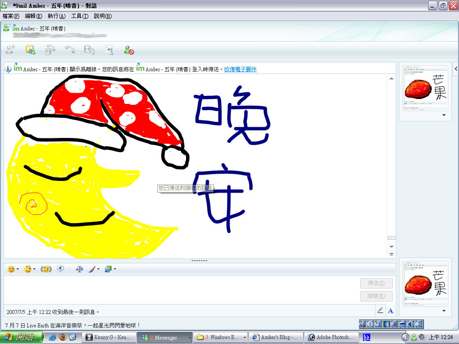Click the invite someone to conversation icon
The image size is (459, 344).
(11, 50)
